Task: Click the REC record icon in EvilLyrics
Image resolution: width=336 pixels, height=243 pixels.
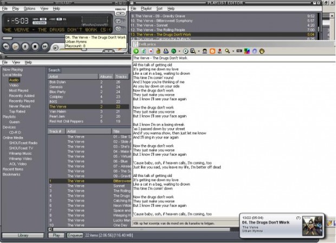Action: [219, 51]
